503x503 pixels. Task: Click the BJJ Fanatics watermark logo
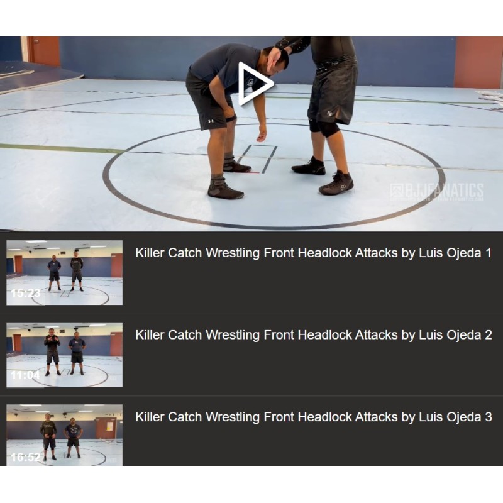[436, 192]
